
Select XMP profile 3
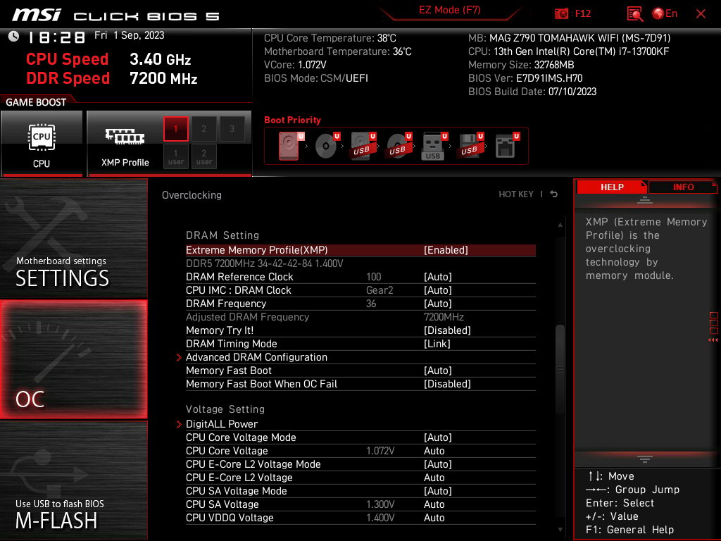click(232, 129)
